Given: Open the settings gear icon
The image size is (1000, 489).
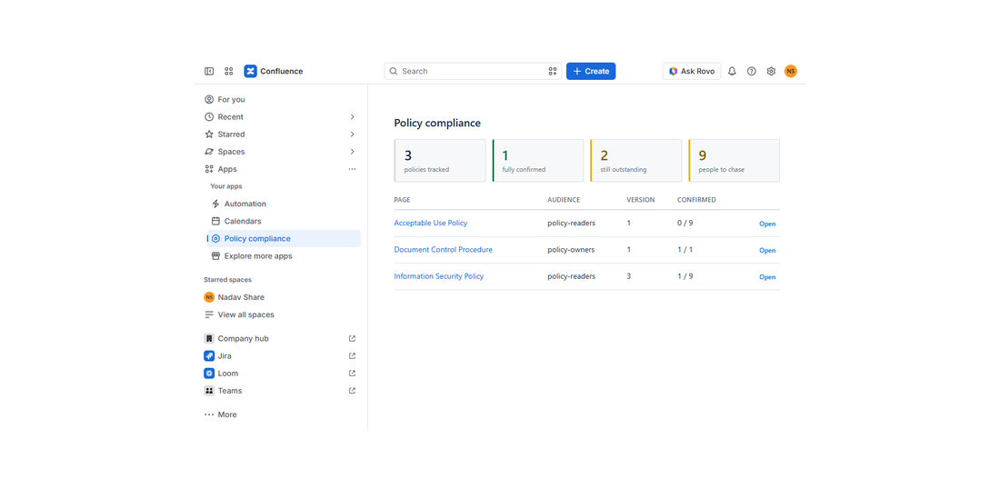Looking at the screenshot, I should 771,72.
